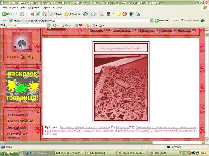Image resolution: width=209 pixels, height=156 pixels.
Task: Click the Переход go button
Action: [162, 21]
